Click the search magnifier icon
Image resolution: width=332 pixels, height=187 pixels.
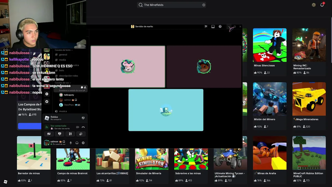click(141, 5)
